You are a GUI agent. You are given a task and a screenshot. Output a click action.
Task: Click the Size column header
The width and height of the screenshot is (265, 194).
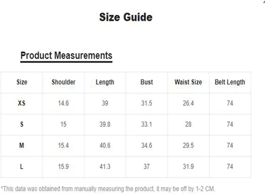pyautogui.click(x=22, y=82)
